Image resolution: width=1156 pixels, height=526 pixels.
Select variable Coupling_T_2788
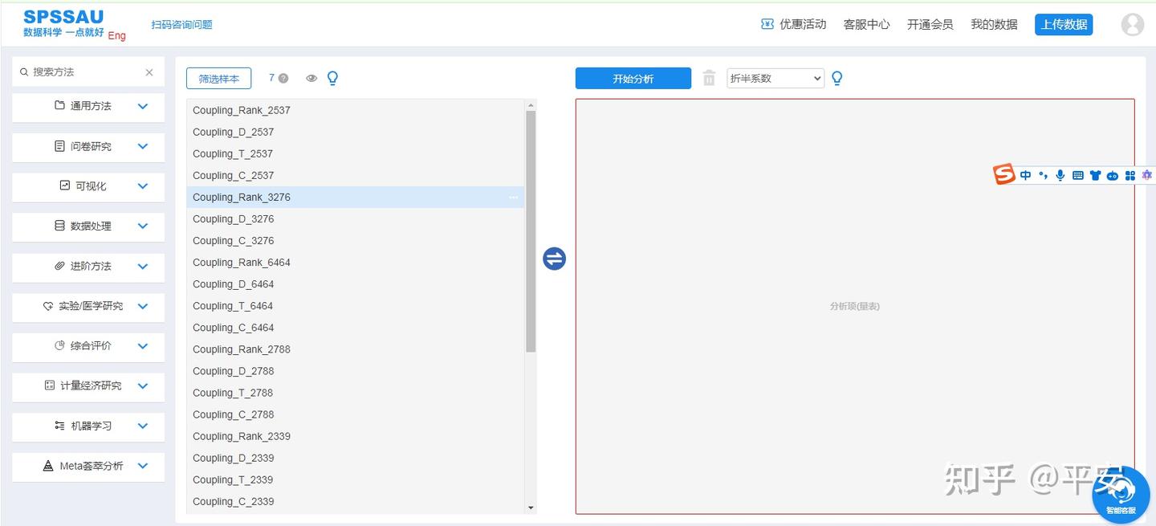pos(355,393)
